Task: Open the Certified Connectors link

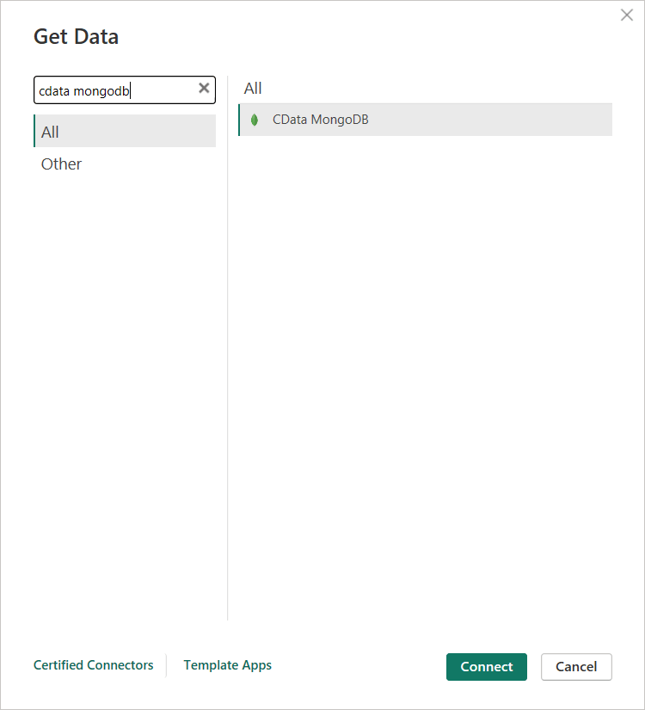Action: (94, 664)
